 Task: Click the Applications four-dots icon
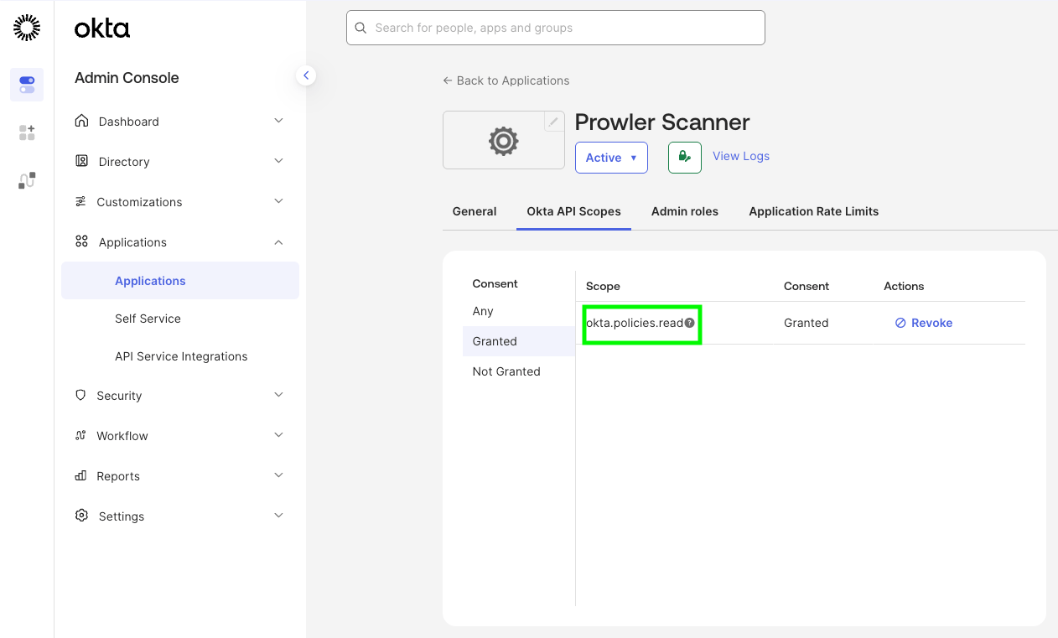pyautogui.click(x=81, y=241)
